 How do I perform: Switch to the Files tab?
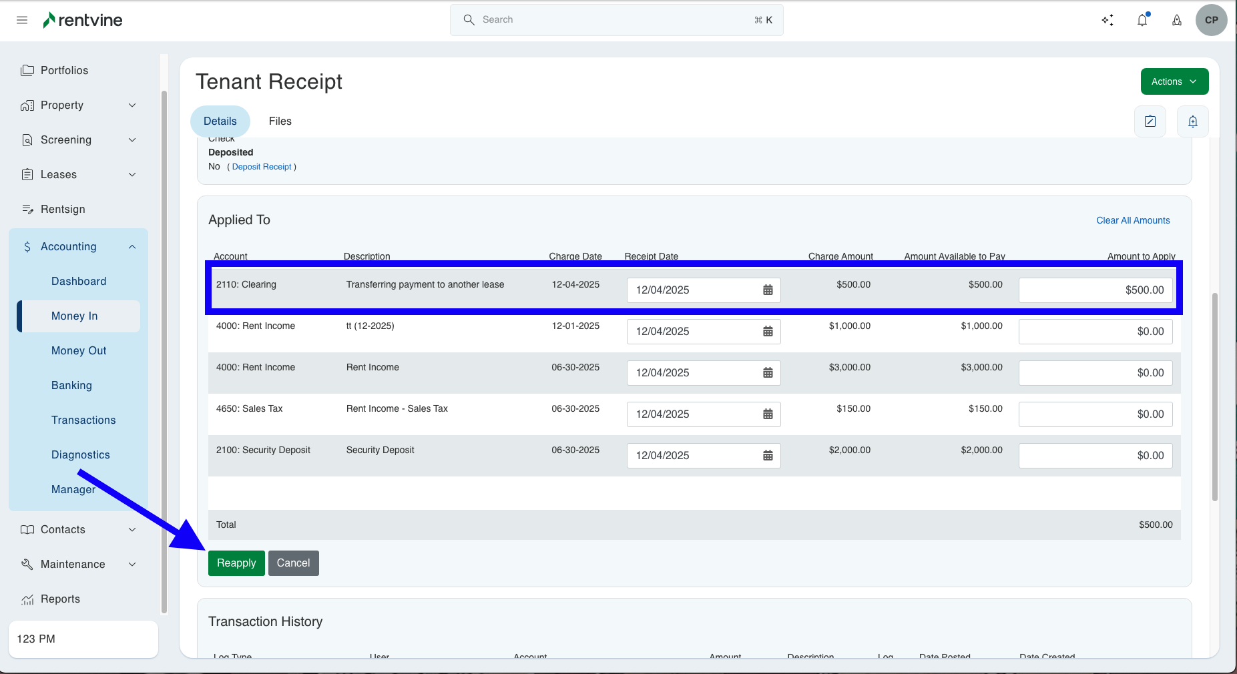click(x=280, y=121)
